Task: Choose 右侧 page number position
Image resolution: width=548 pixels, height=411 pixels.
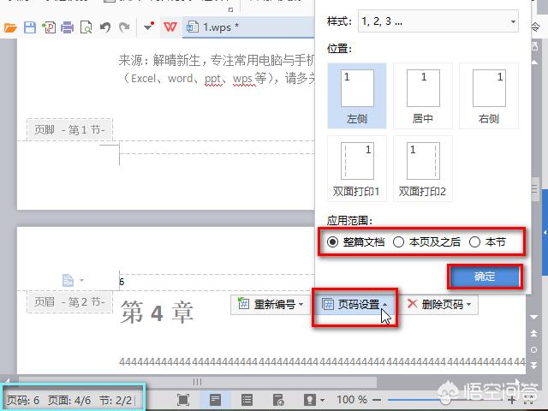Action: point(489,96)
